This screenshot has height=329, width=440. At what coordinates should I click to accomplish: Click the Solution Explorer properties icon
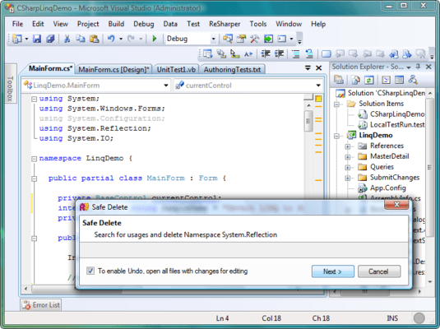click(x=338, y=80)
